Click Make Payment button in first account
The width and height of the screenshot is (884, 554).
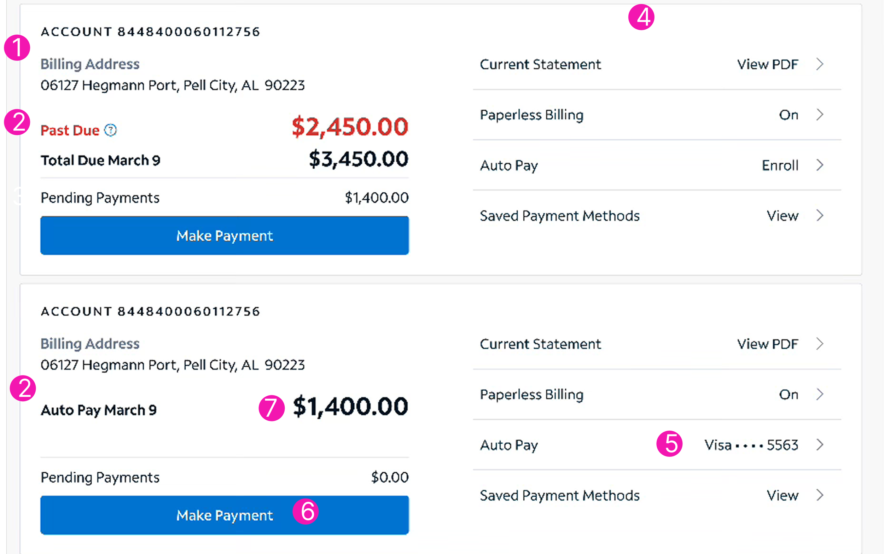pos(225,235)
